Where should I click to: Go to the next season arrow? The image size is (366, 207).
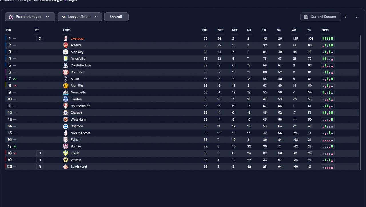[x=356, y=17]
